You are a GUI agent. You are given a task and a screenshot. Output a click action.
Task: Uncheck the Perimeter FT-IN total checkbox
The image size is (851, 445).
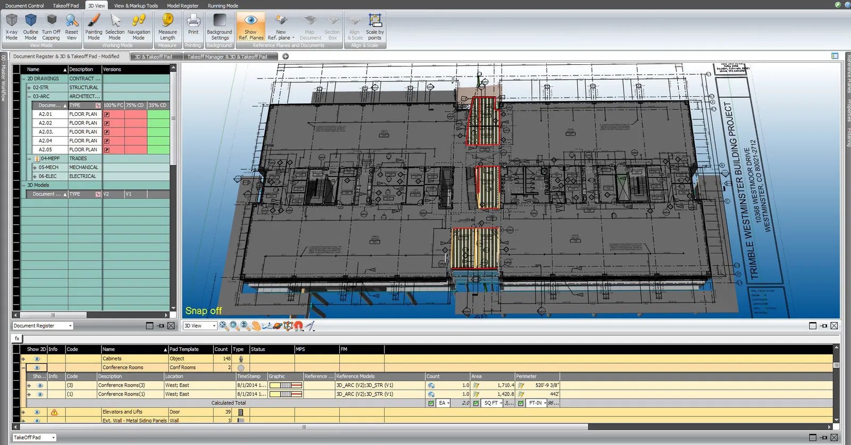click(x=520, y=403)
